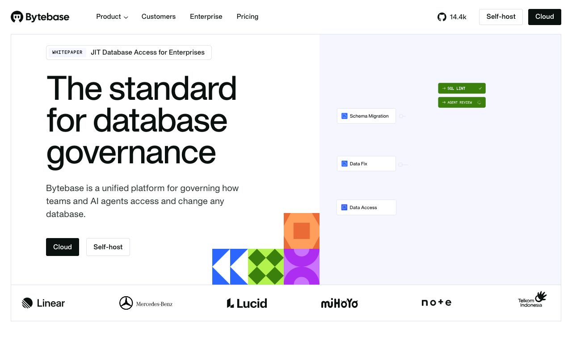572x358 pixels.
Task: Click the orange hexagon color tile
Action: coord(302,231)
